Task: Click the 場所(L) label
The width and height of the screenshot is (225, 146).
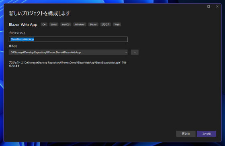Action: 13,46
